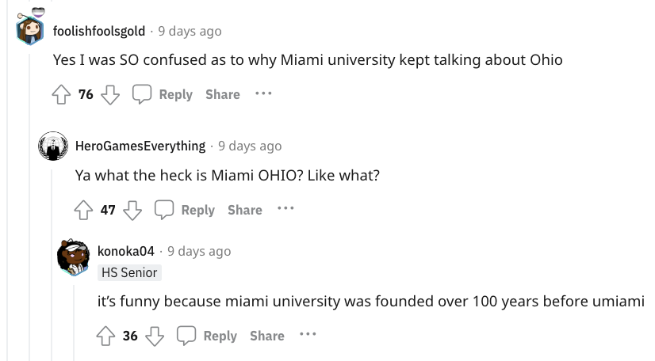Share HeroGamesEverything's comment

tap(244, 210)
